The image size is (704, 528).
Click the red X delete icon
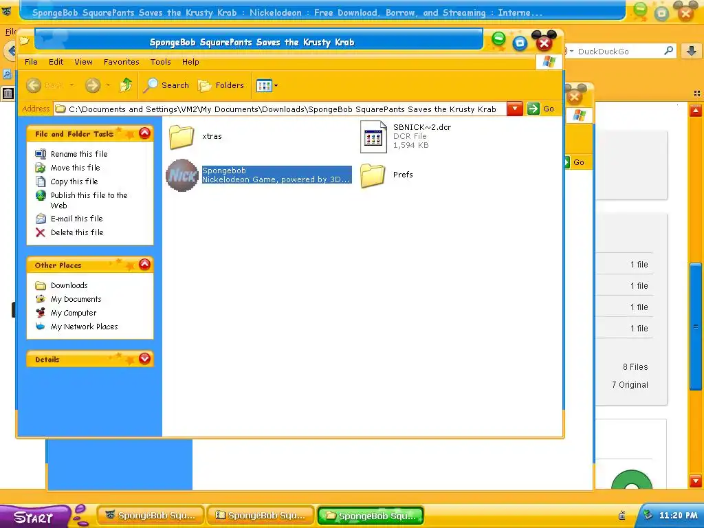tap(41, 232)
